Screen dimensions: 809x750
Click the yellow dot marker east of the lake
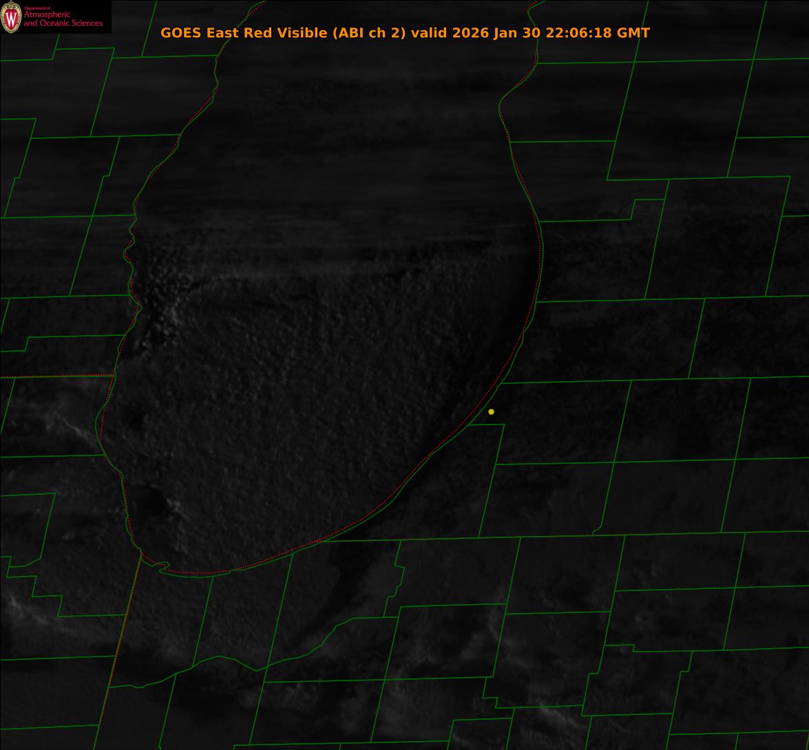491,411
